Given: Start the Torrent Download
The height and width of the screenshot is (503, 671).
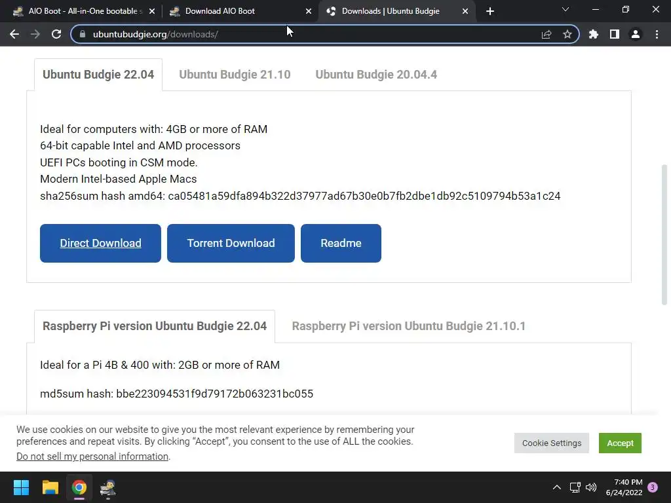Looking at the screenshot, I should [x=231, y=243].
